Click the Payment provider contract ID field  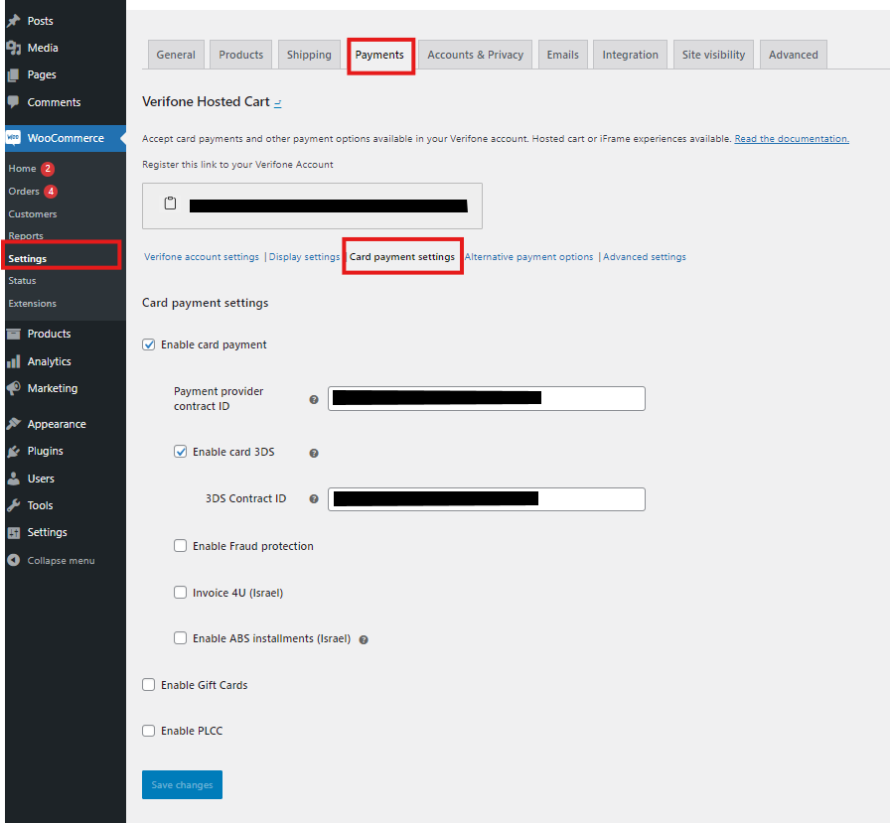click(487, 399)
